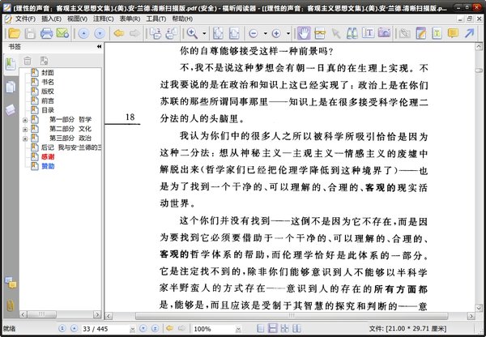This screenshot has height=337, width=486.
Task: Click the zoom in plus button
Action: click(x=276, y=33)
